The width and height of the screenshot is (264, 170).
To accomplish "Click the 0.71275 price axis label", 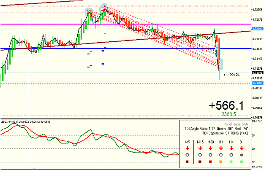I will coord(257,68).
